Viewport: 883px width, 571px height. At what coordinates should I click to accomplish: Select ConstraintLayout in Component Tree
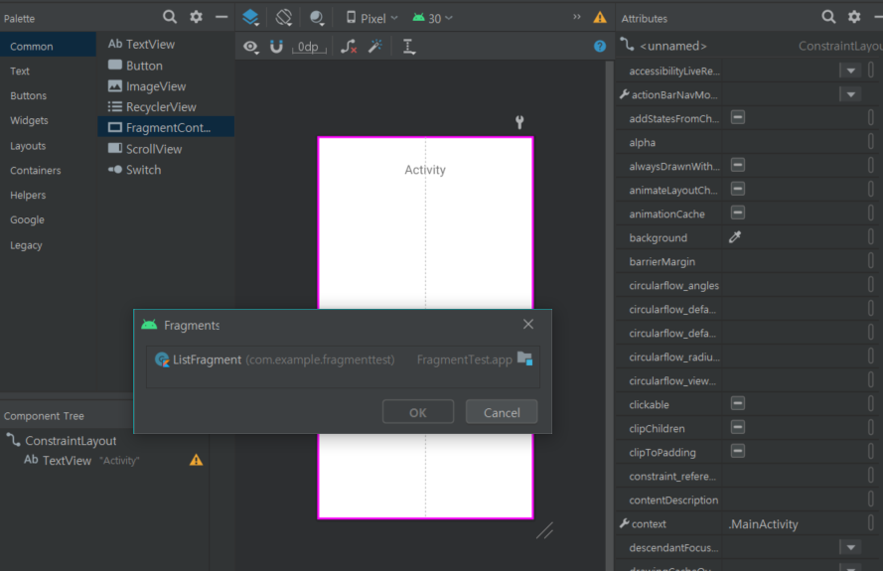[71, 440]
